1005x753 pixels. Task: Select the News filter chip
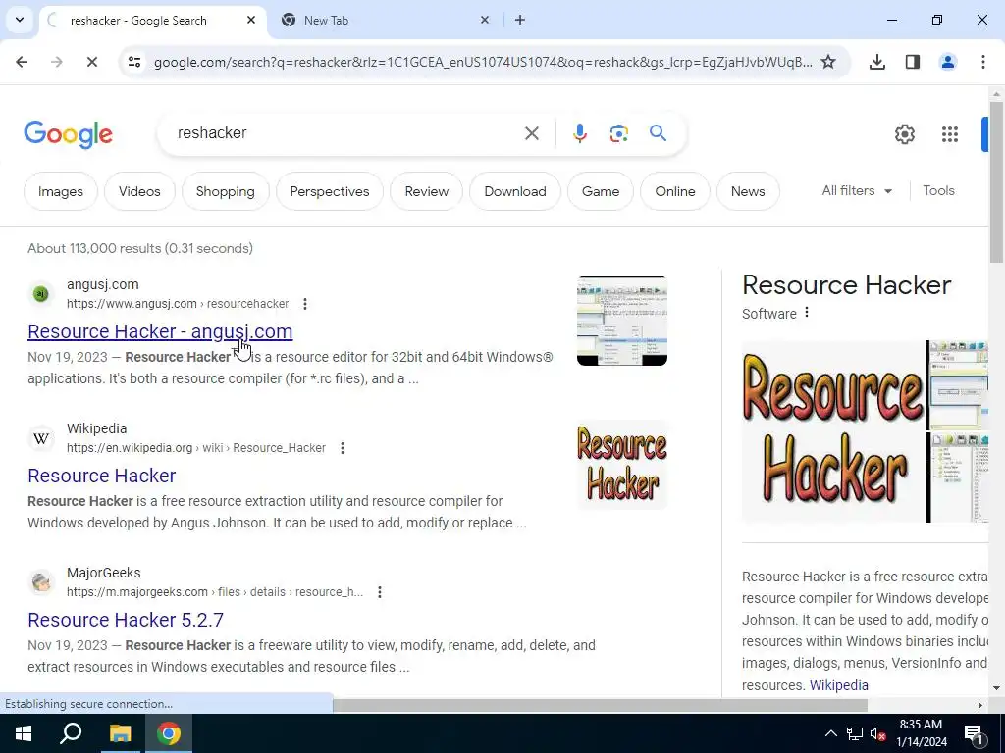(748, 191)
